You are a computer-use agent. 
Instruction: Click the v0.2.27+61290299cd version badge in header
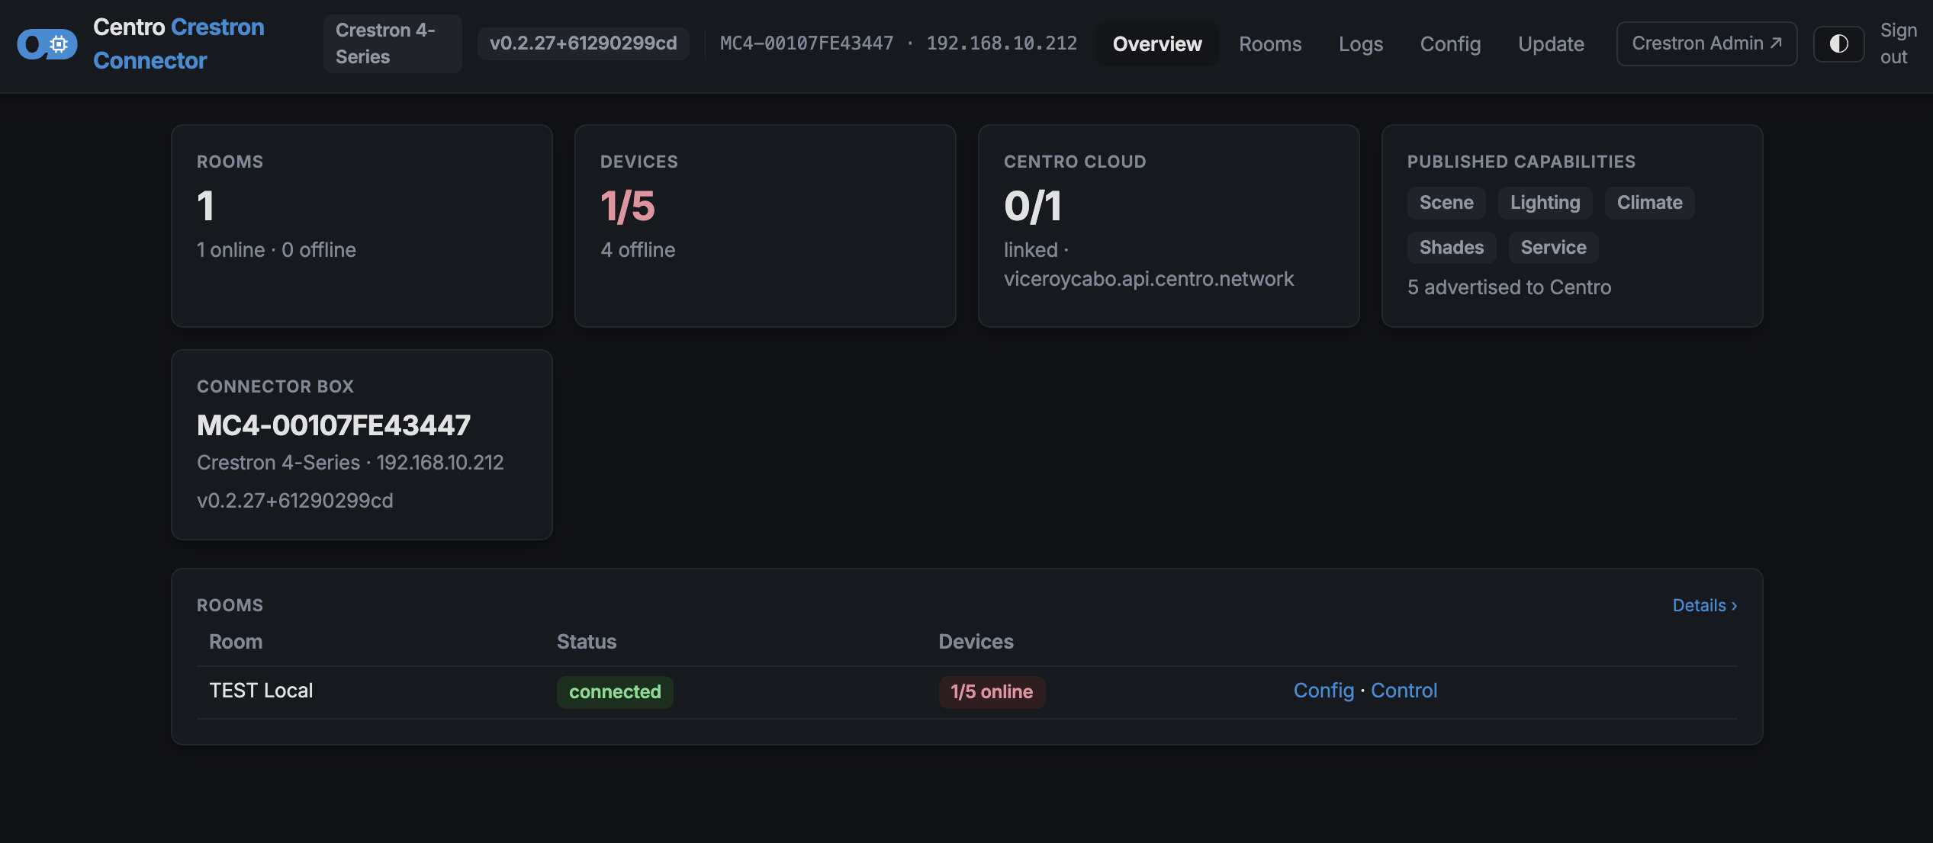583,43
